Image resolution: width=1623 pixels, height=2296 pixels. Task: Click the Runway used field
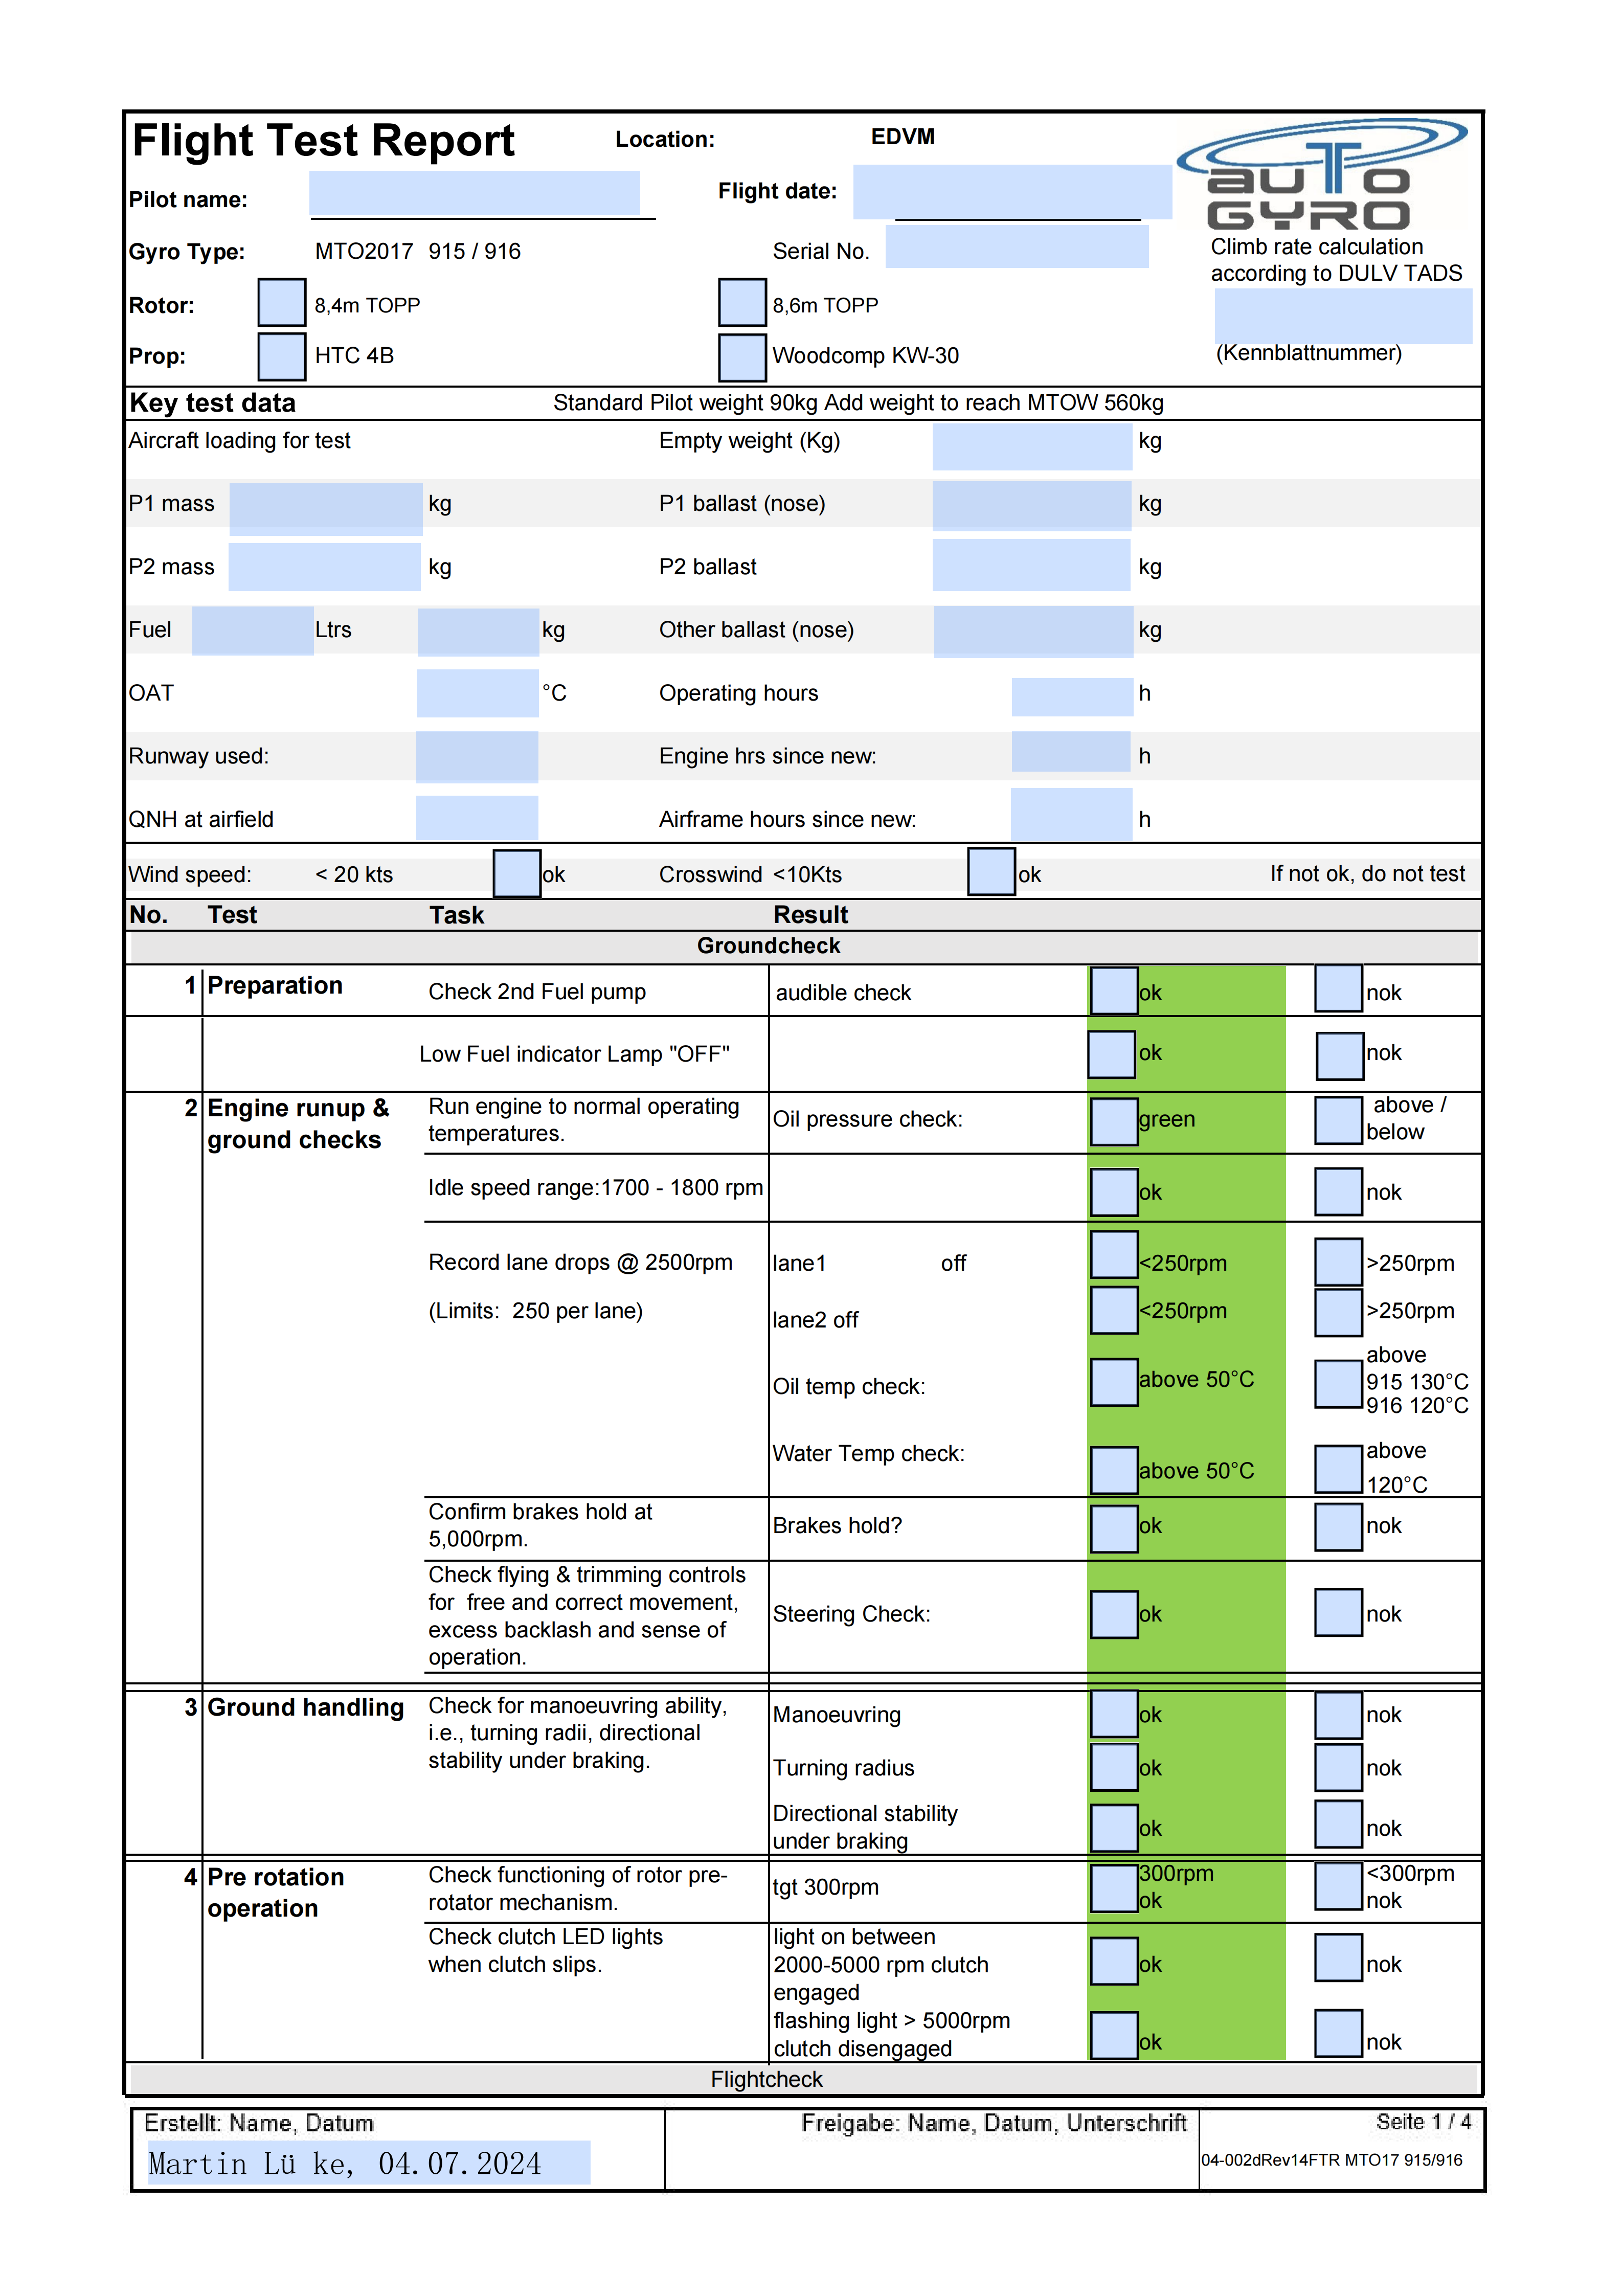[477, 757]
